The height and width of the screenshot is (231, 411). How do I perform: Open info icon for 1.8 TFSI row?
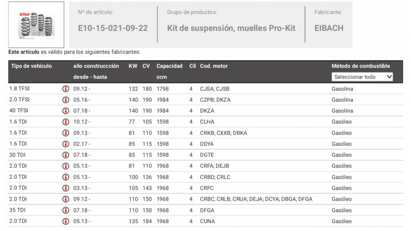click(65, 89)
